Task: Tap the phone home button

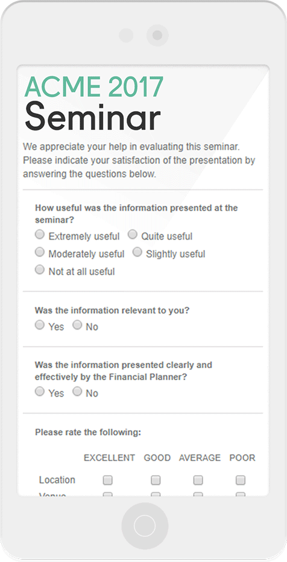Action: click(x=145, y=526)
